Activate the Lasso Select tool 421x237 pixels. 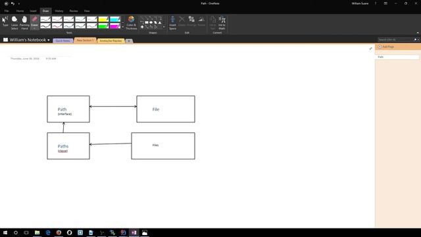tap(14, 22)
